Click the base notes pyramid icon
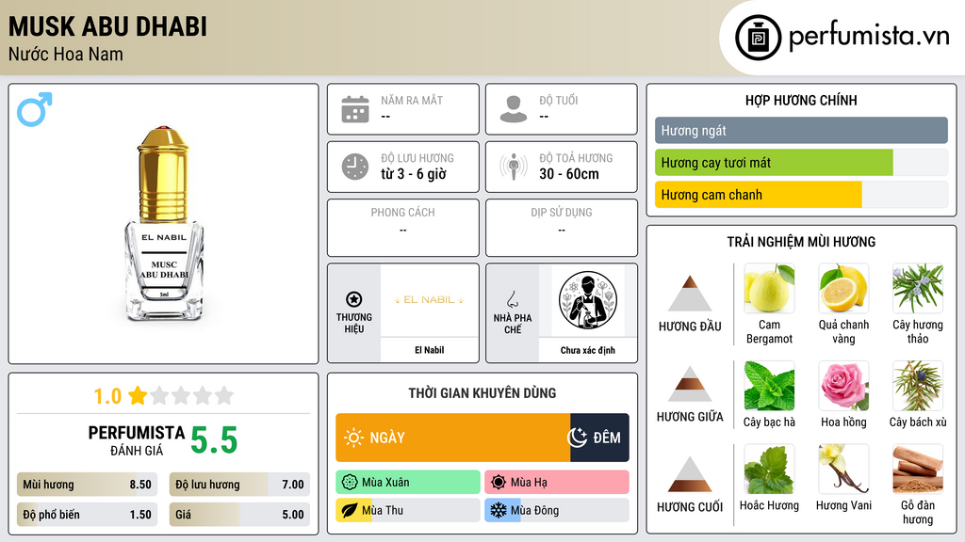 (690, 474)
